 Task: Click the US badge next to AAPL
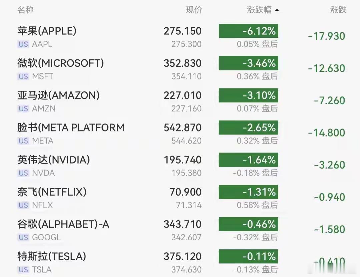(23, 44)
